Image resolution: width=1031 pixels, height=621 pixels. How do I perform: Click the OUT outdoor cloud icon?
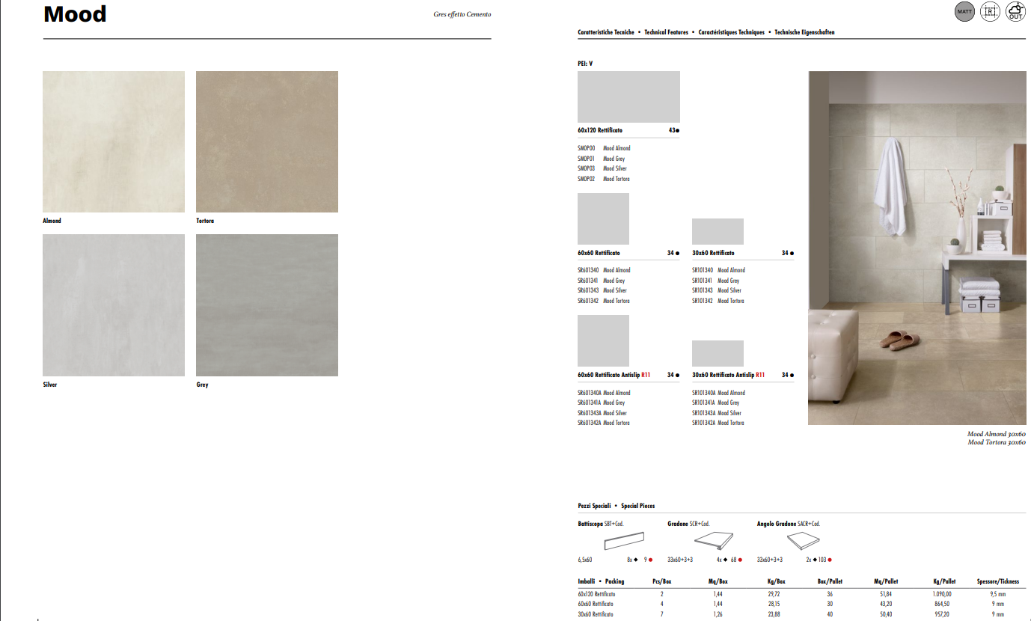1015,12
